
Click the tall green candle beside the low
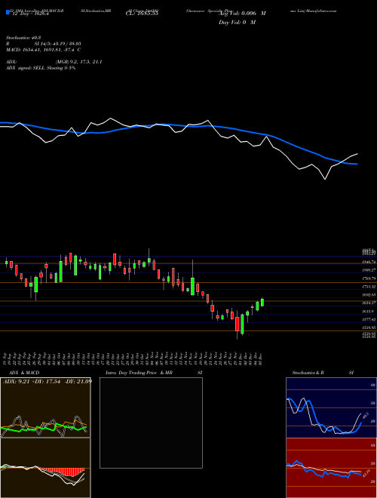point(243,324)
